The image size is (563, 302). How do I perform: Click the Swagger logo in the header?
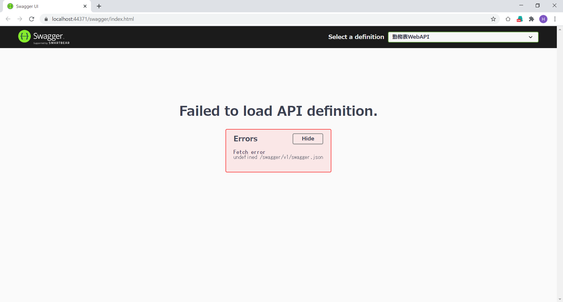[43, 37]
